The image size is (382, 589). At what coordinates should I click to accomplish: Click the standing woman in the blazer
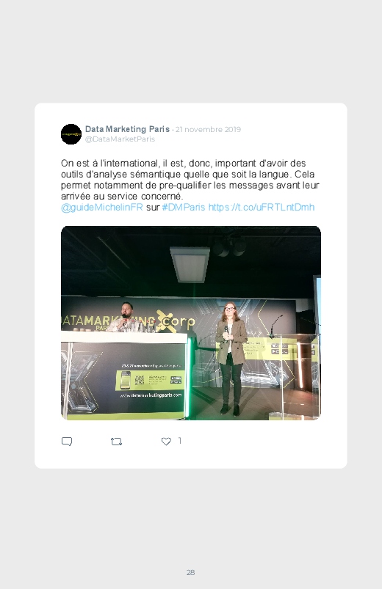(231, 359)
